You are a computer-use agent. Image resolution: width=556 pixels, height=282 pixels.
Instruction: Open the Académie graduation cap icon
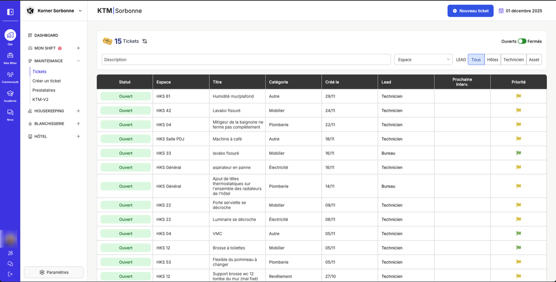[x=10, y=94]
